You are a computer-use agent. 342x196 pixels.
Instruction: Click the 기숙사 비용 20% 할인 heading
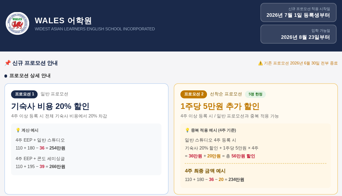click(50, 106)
